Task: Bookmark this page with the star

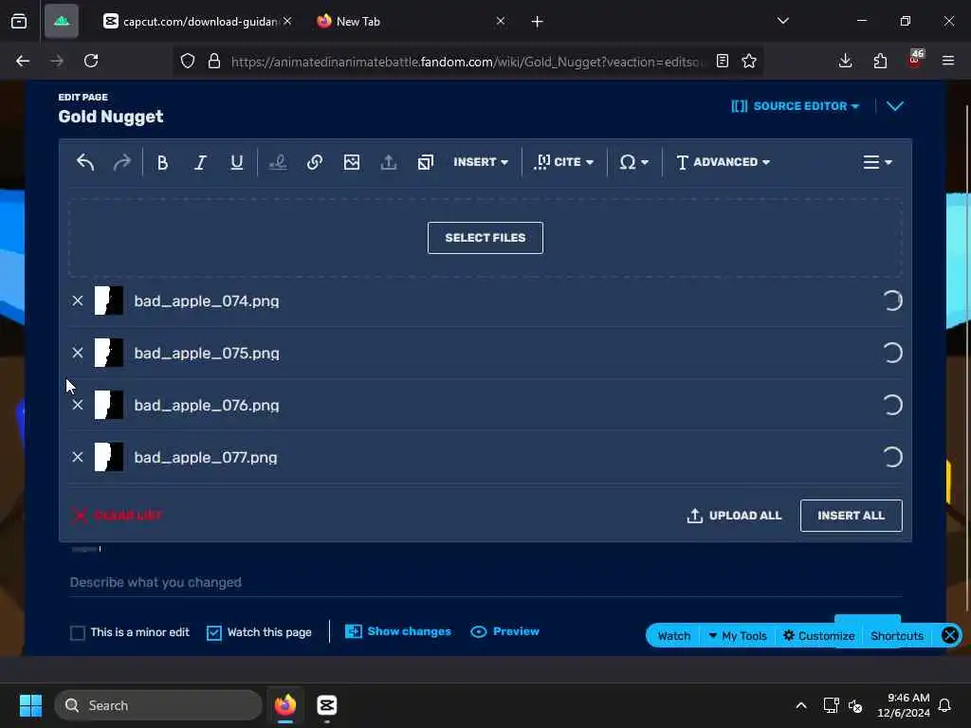Action: click(x=749, y=61)
